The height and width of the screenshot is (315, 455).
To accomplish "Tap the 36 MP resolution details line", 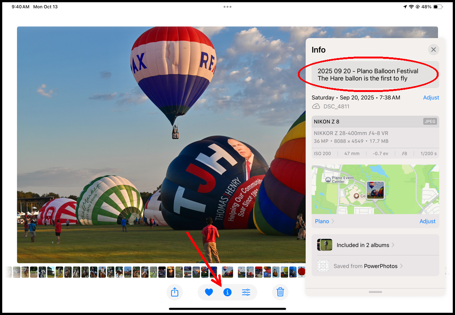I will pos(351,141).
